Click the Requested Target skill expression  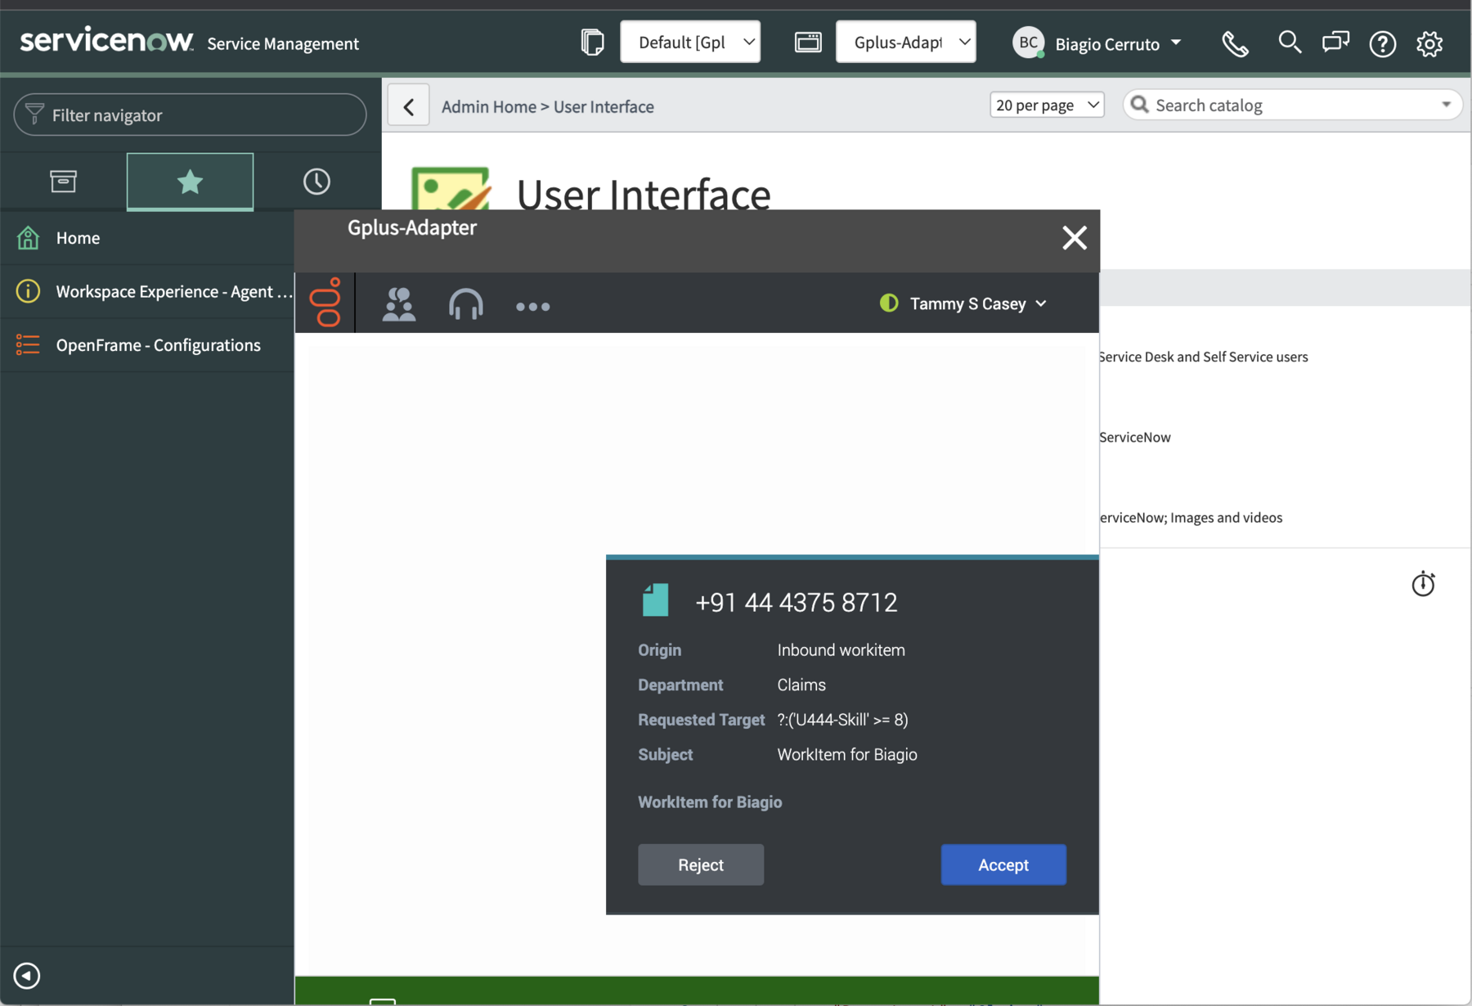click(842, 720)
